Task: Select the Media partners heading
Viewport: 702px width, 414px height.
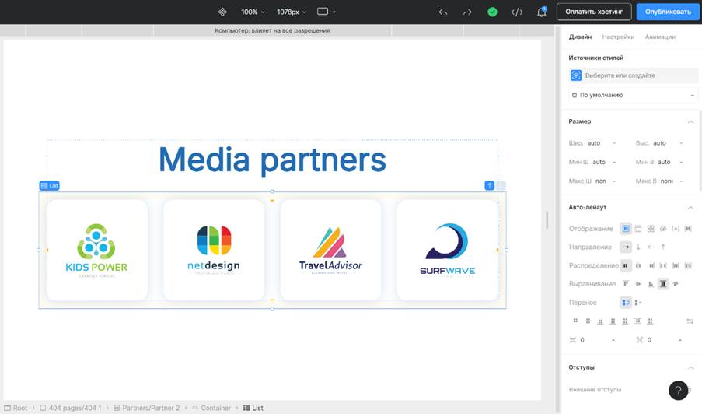Action: tap(272, 160)
